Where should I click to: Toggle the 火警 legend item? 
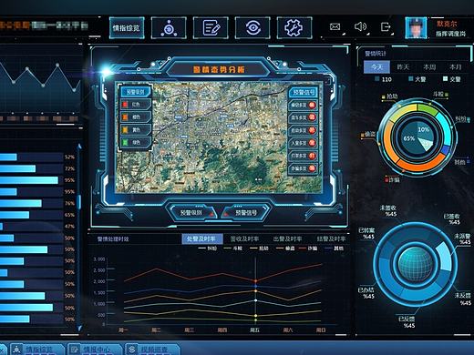(x=417, y=79)
